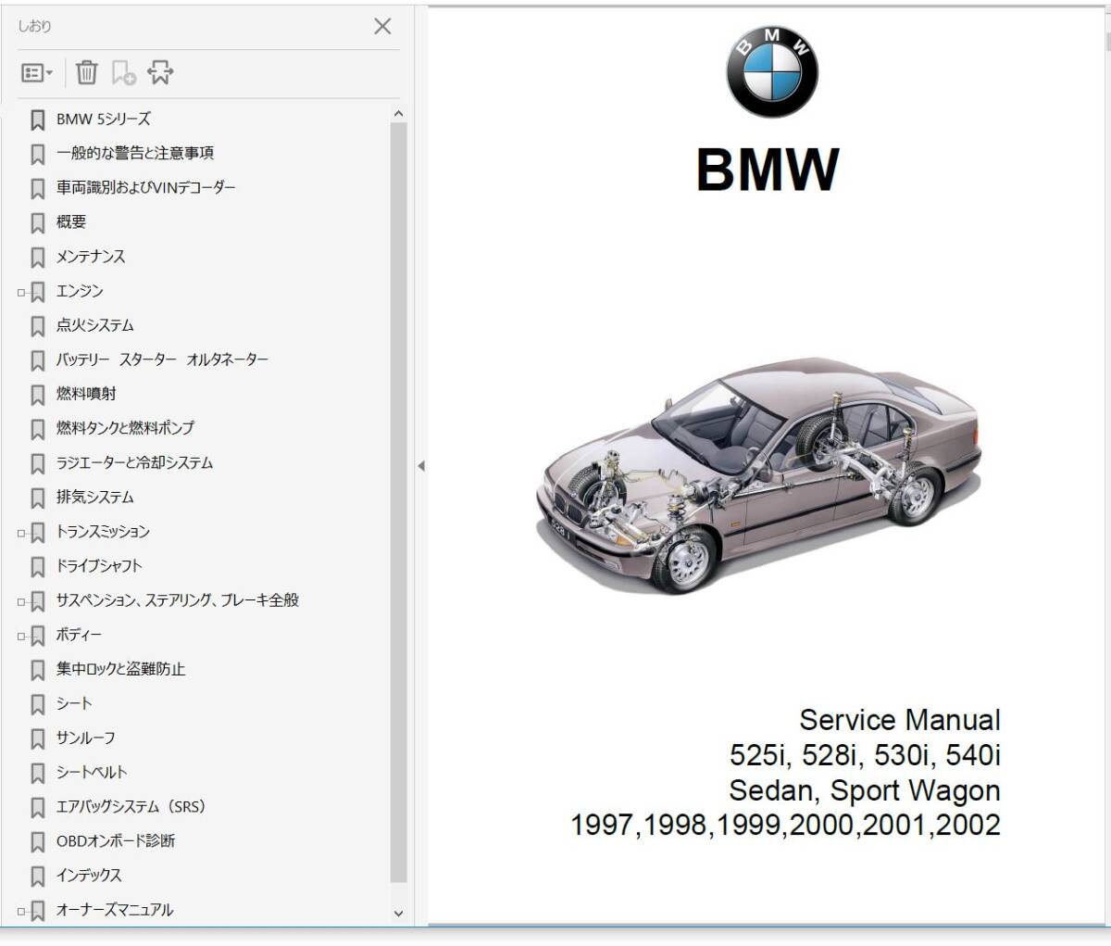
Task: Select the インデックス bookmark
Action: click(89, 875)
